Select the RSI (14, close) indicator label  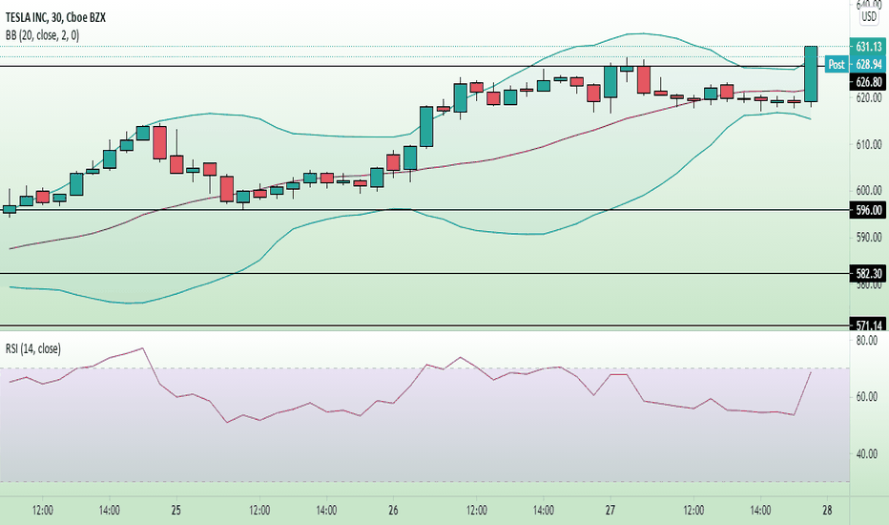pos(33,348)
